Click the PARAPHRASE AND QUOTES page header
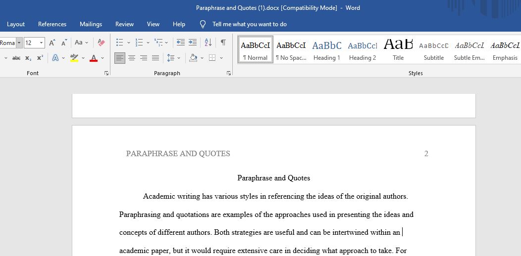 pyautogui.click(x=178, y=154)
